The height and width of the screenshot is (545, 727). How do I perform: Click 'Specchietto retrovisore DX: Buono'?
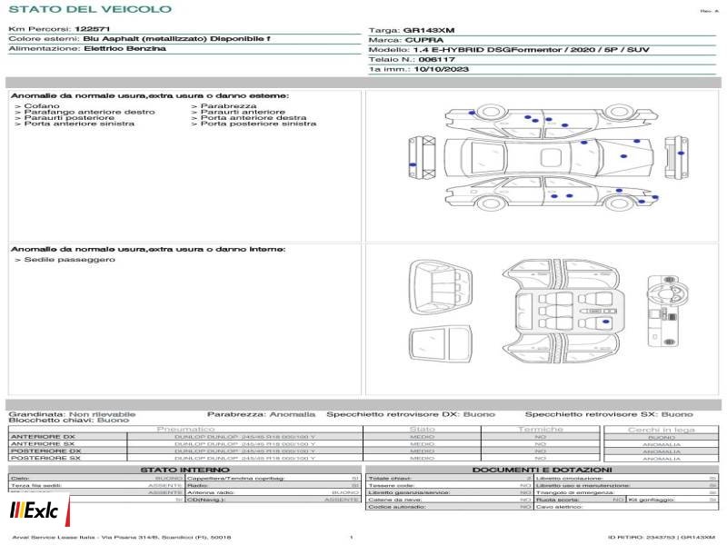tap(411, 414)
